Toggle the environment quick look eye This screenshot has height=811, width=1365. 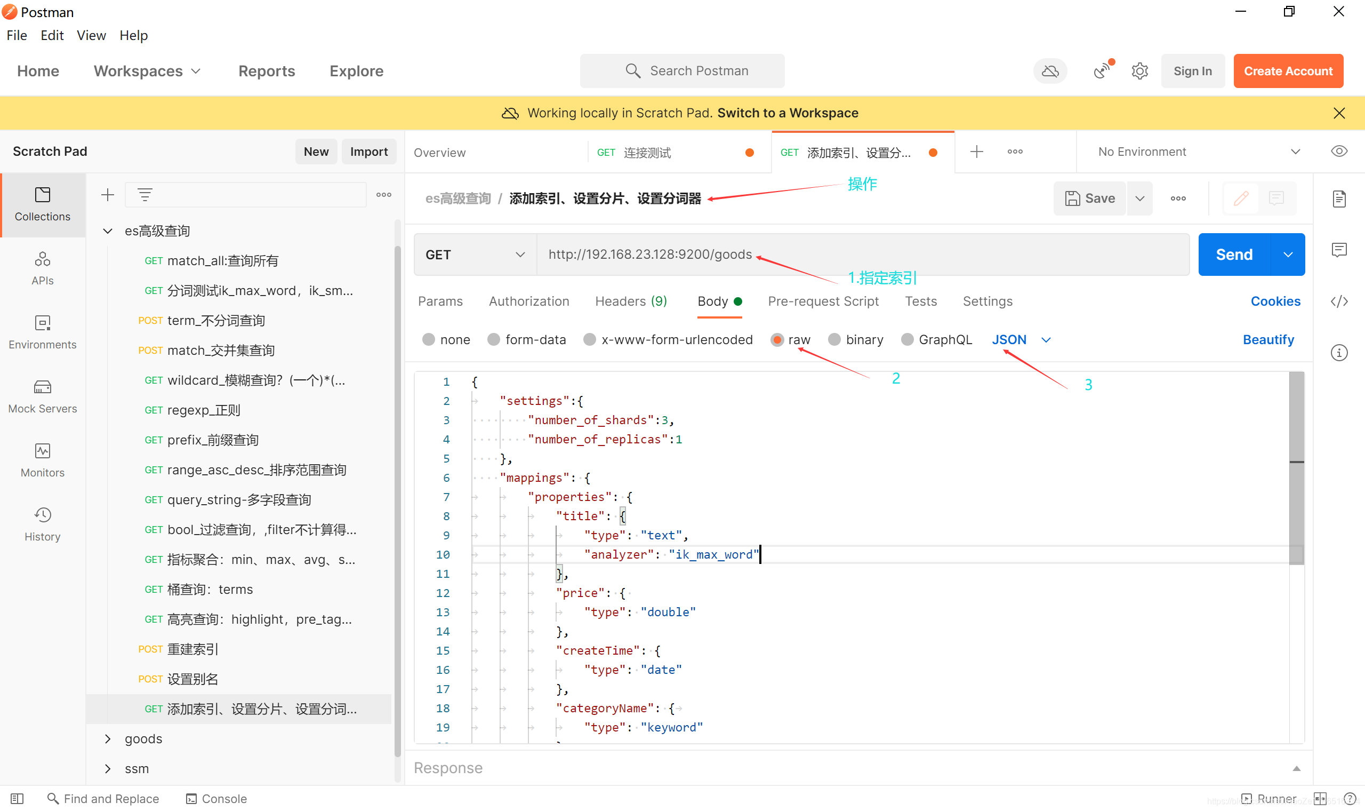point(1339,152)
